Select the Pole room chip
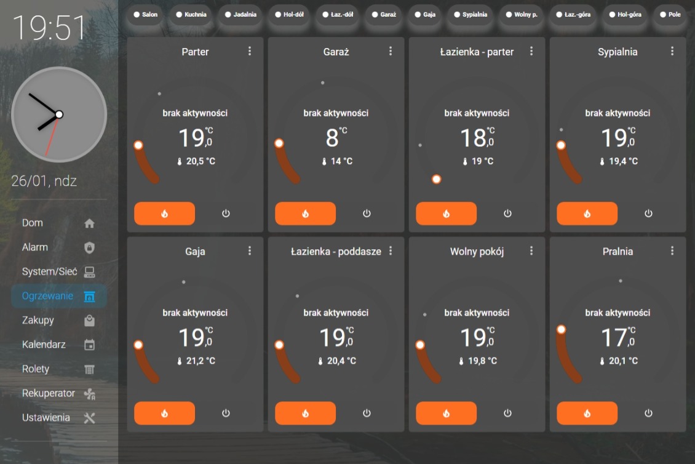695x464 pixels. (670, 15)
